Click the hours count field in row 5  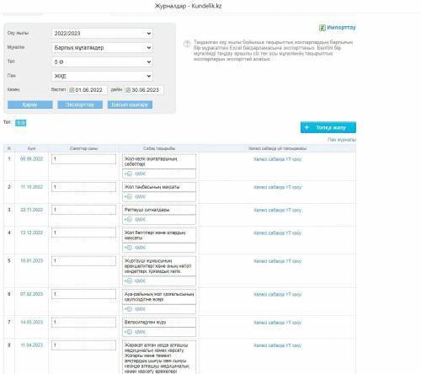(x=83, y=261)
